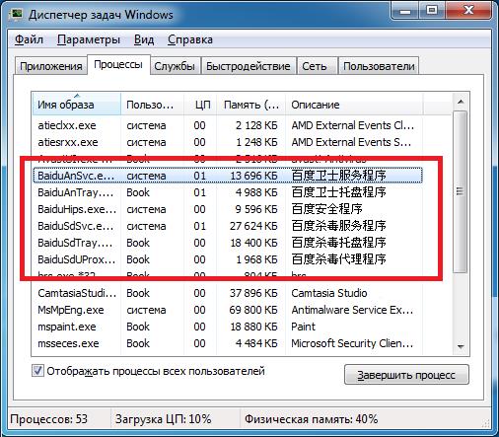Open the Файл menu
The image size is (499, 437).
point(29,39)
